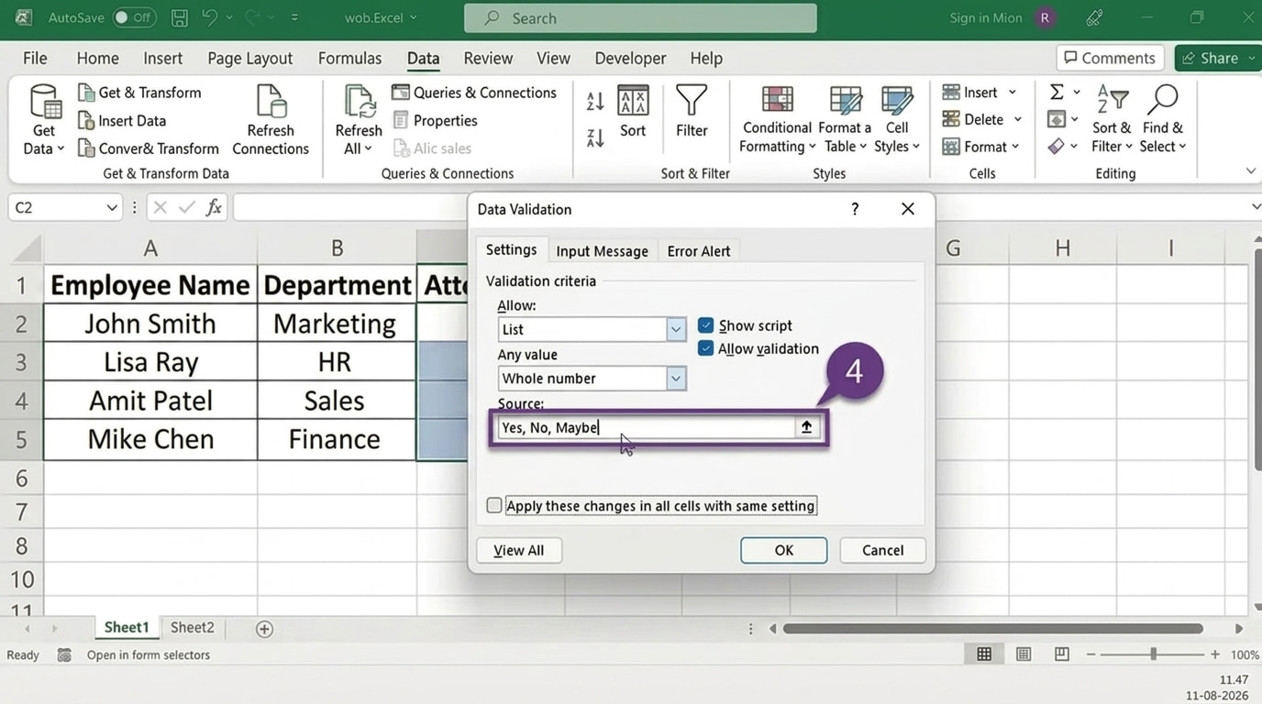Switch to the Sheet2 tab
The width and height of the screenshot is (1262, 704).
[192, 628]
